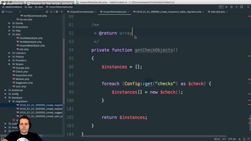Viewport: 251px width, 141px height.
Task: Click the Debug bug icon
Action: click(231, 7)
